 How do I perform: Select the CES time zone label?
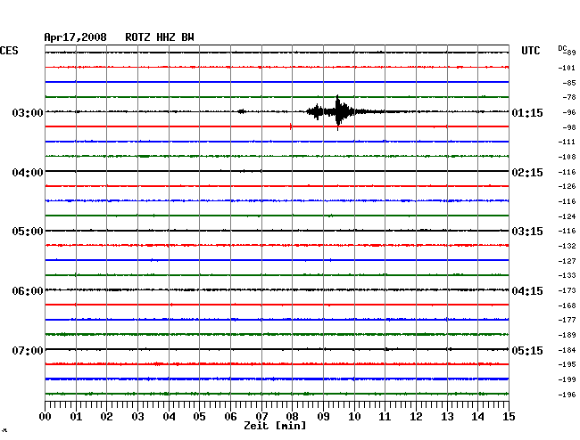pyautogui.click(x=9, y=51)
